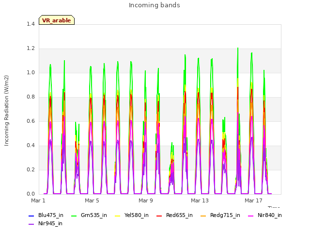Click the Mar 1 x-axis tick label

38,200
